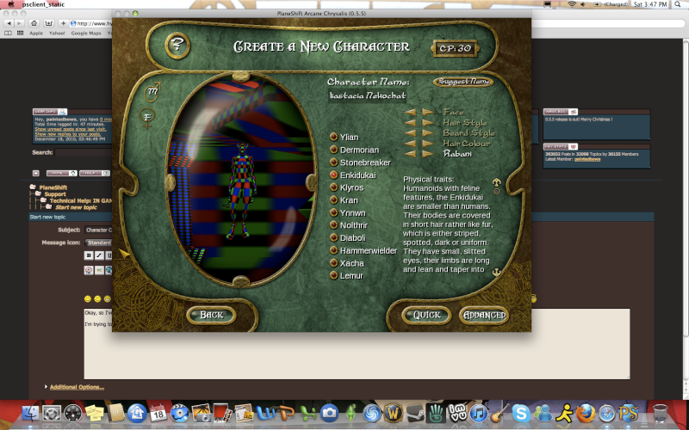Select the Xacha race
Screen dimensions: 689x430
click(x=347, y=263)
